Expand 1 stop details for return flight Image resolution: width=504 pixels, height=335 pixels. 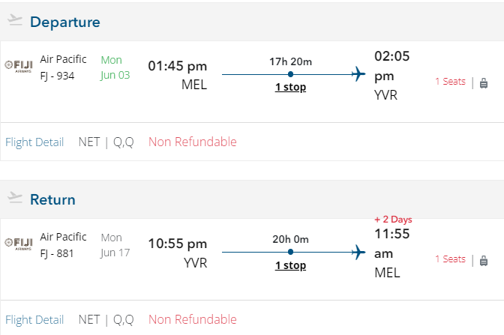pyautogui.click(x=290, y=265)
